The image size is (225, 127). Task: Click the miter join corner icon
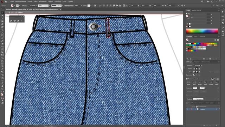(x=194, y=72)
